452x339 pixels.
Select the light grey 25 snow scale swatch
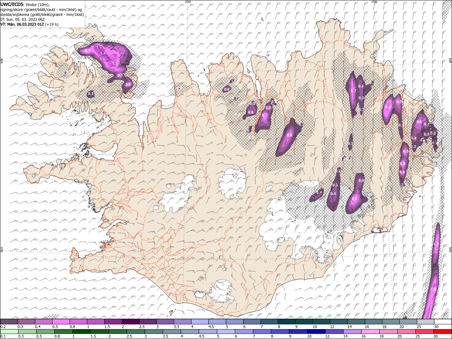[x=425, y=322]
